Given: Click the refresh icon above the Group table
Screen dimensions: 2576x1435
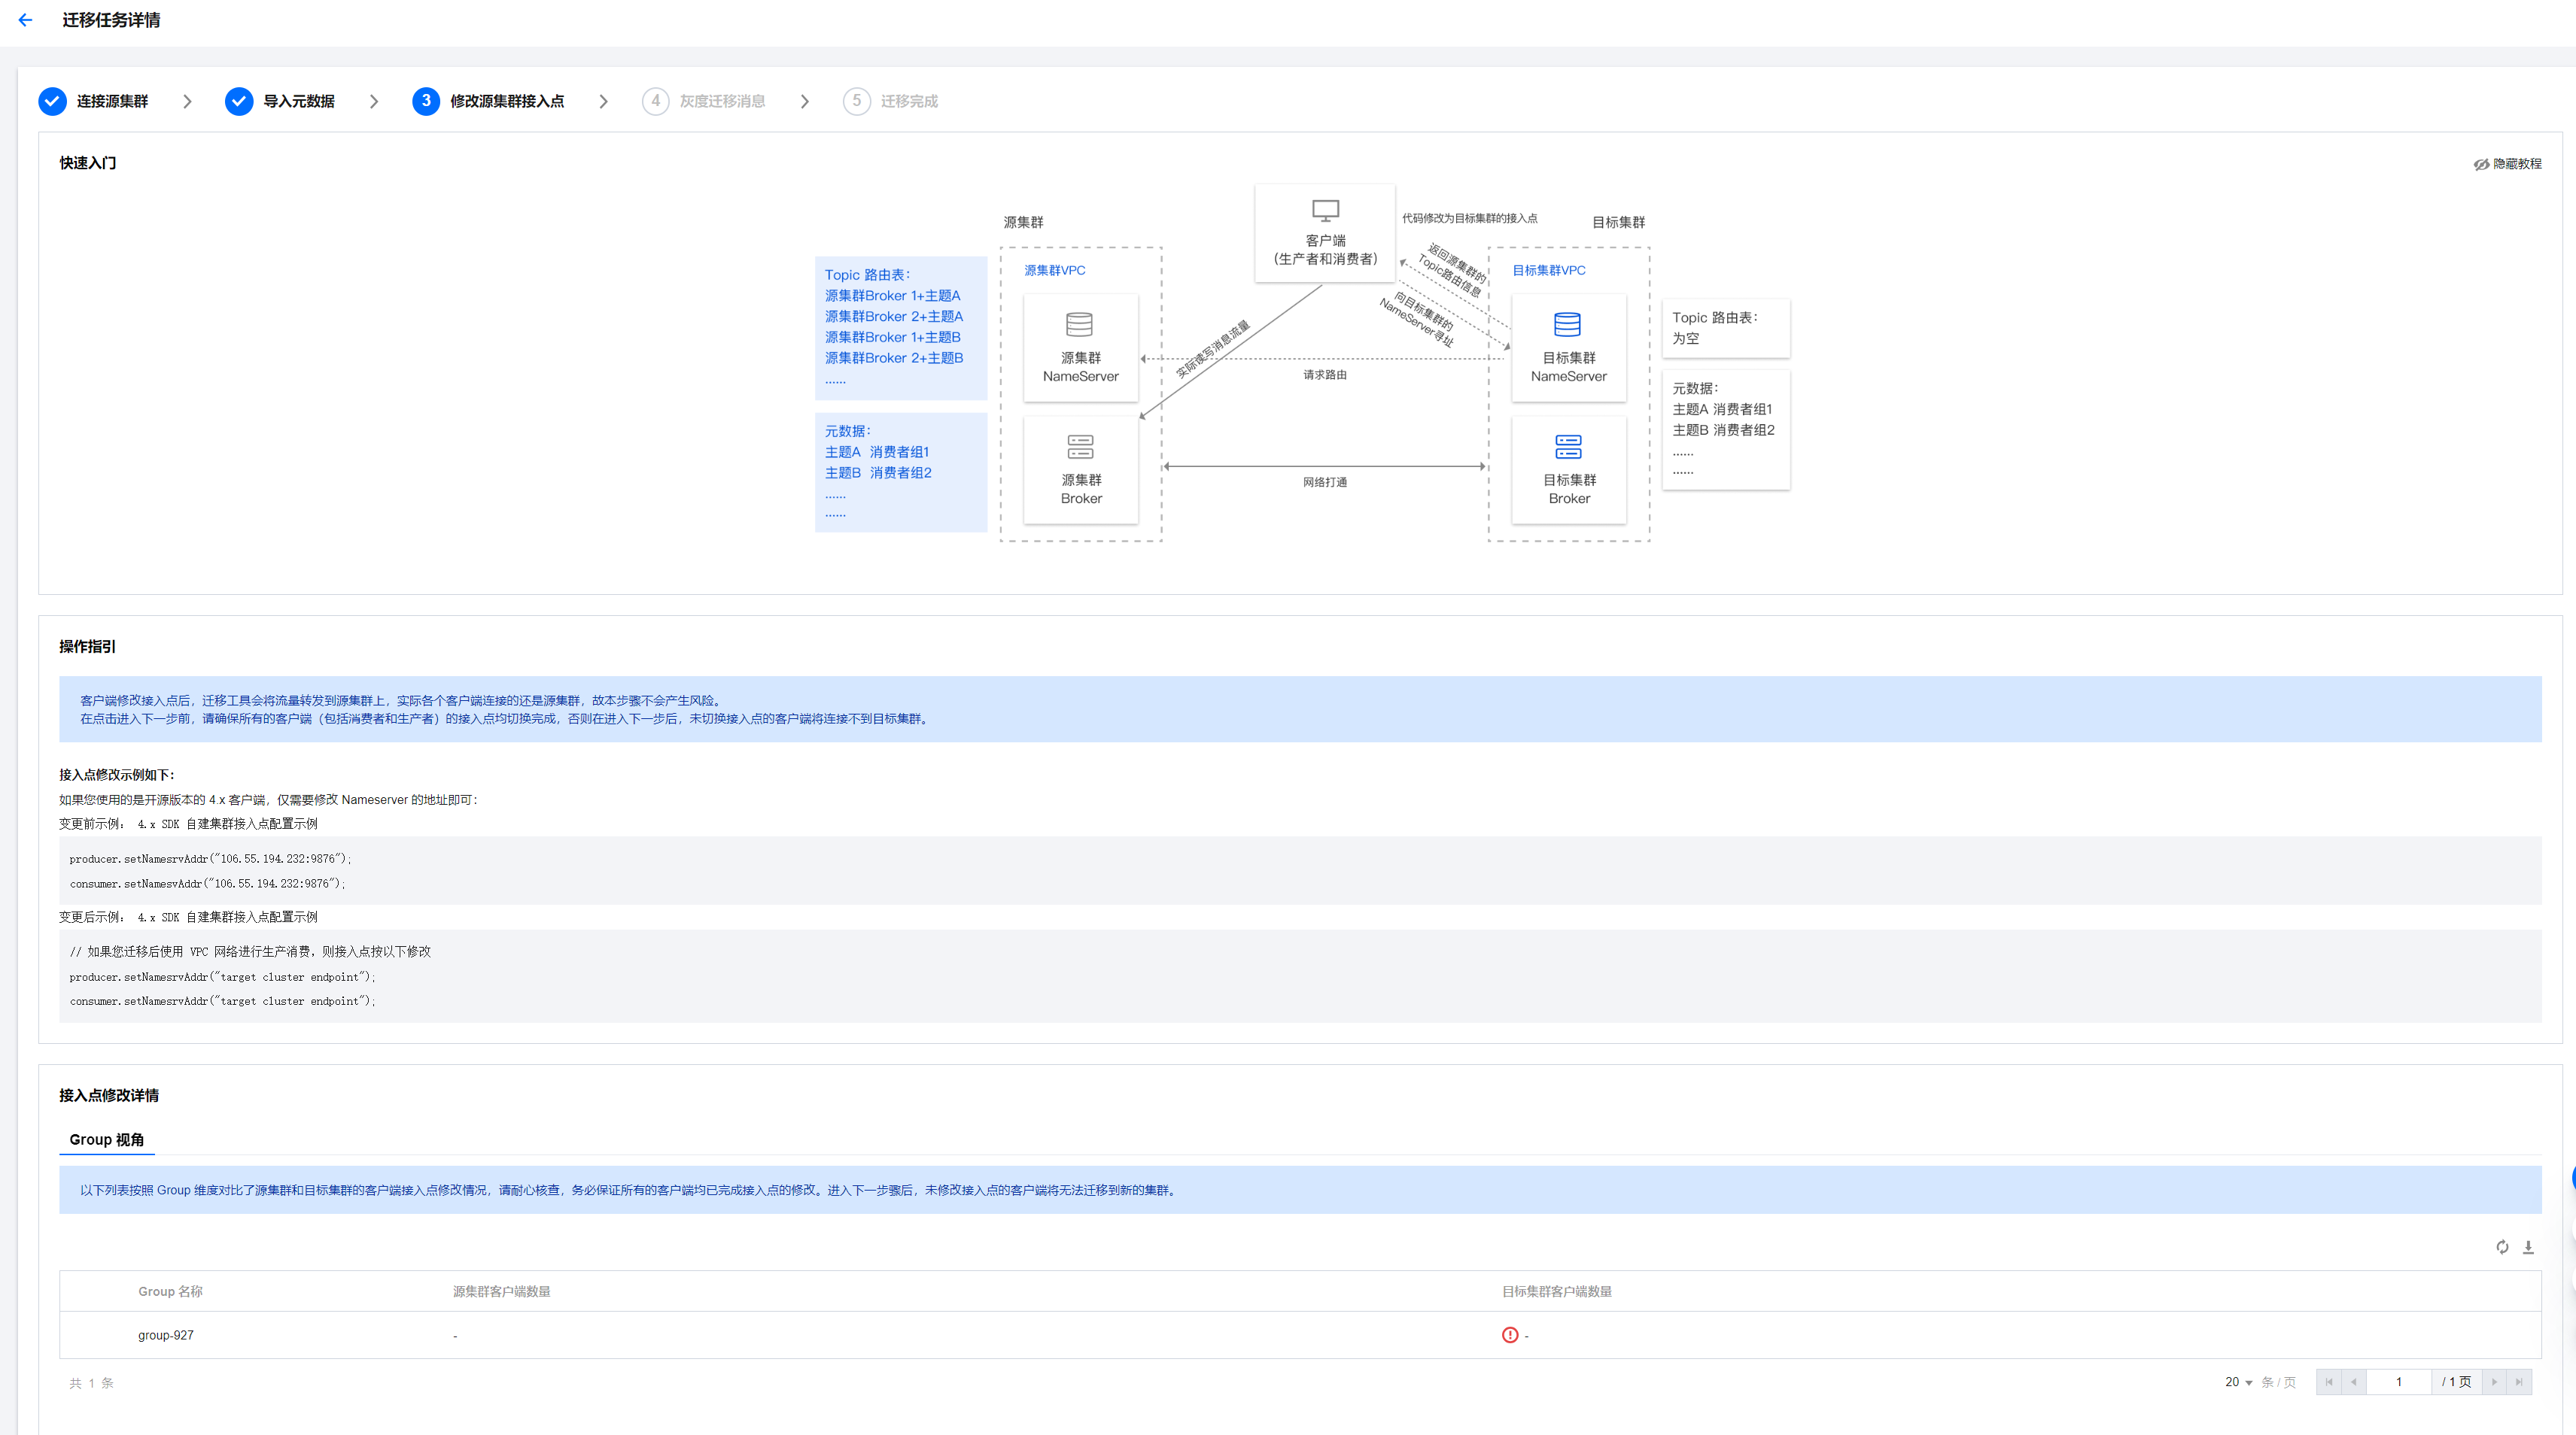Looking at the screenshot, I should tap(2502, 1246).
